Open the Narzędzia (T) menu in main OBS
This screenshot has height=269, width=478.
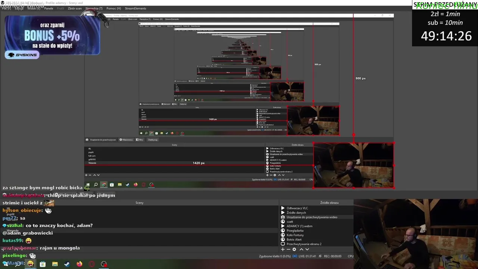point(94,8)
